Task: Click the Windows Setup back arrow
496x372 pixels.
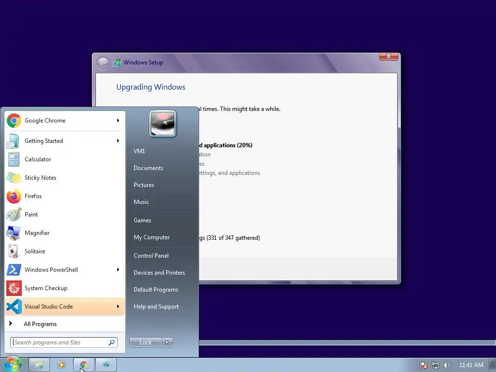Action: click(103, 63)
